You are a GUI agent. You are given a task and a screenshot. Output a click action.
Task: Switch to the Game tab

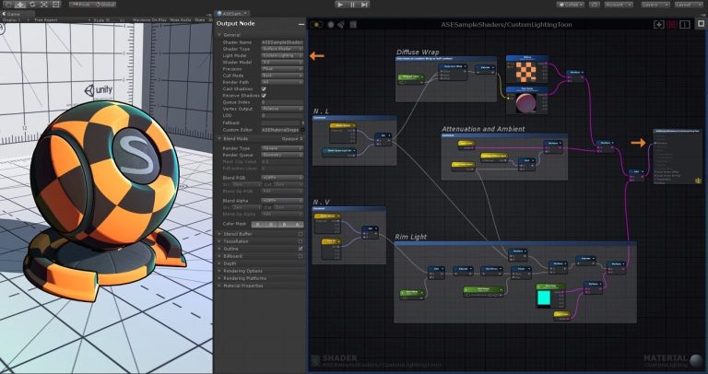coord(11,13)
